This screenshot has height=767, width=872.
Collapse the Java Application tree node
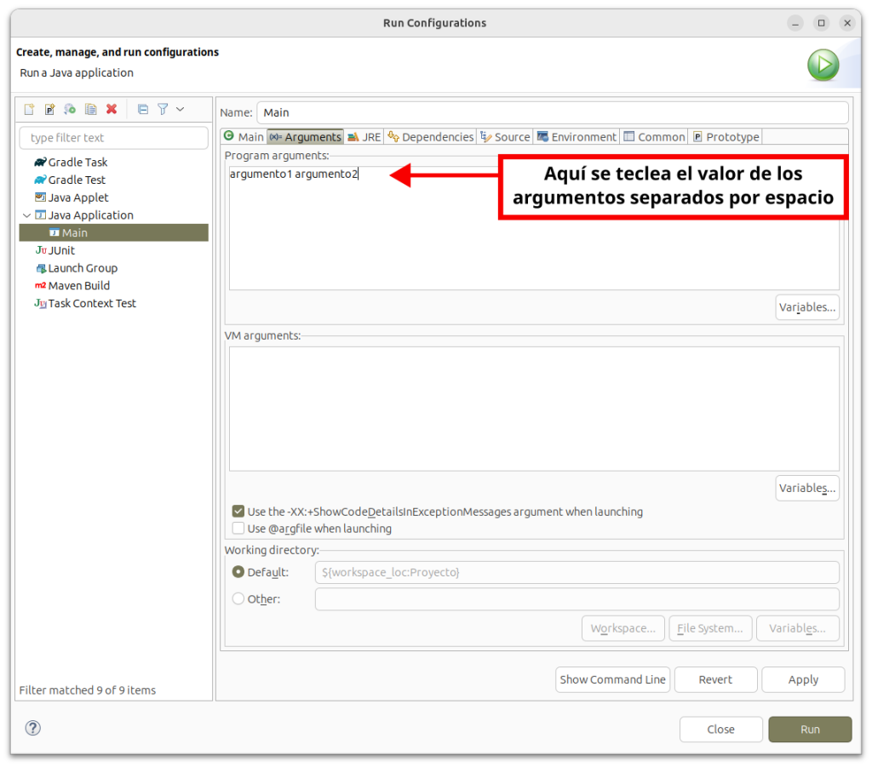(x=27, y=215)
